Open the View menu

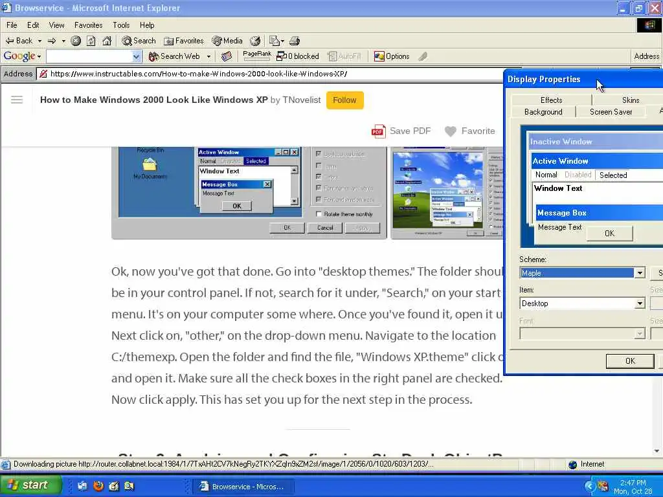[x=57, y=25]
